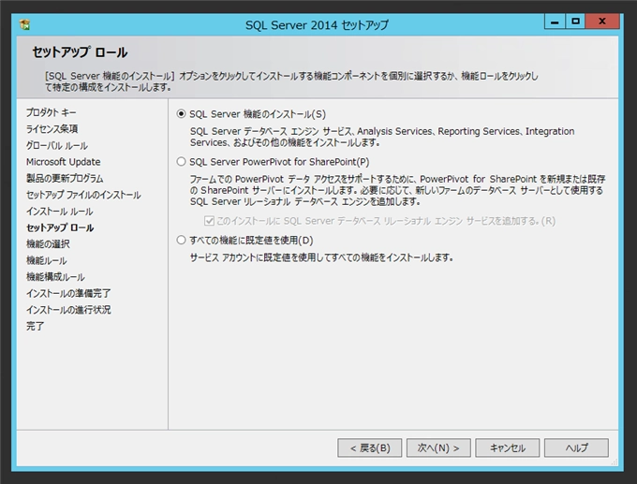Viewport: 637px width, 484px height.
Task: Click the グローバル ルール step in sidebar
Action: click(x=57, y=145)
